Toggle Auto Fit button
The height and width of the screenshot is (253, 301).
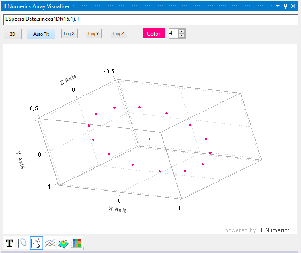coord(41,34)
